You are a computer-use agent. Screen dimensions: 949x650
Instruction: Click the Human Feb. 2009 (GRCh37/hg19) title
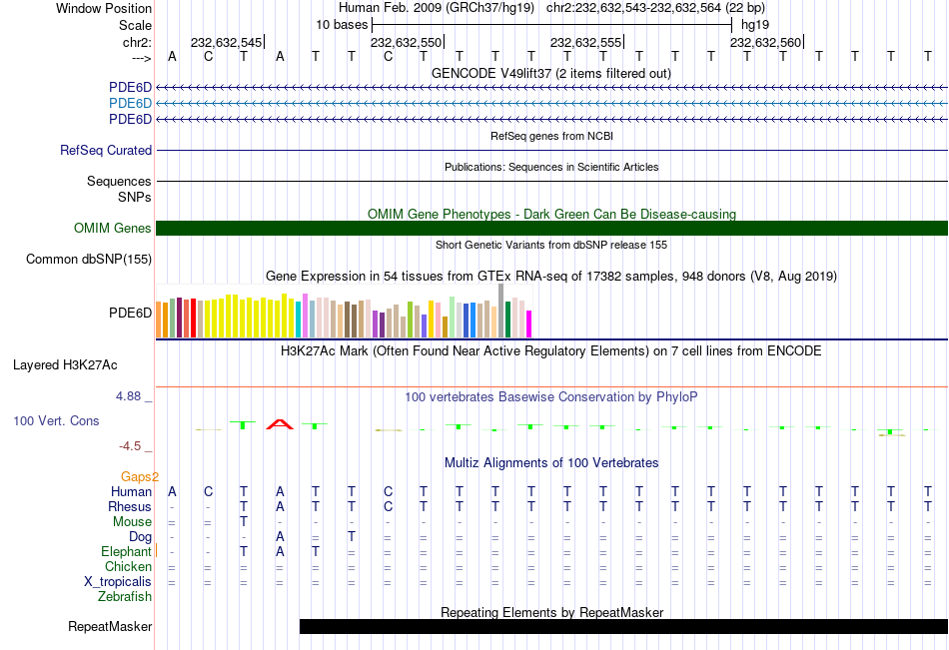(437, 8)
